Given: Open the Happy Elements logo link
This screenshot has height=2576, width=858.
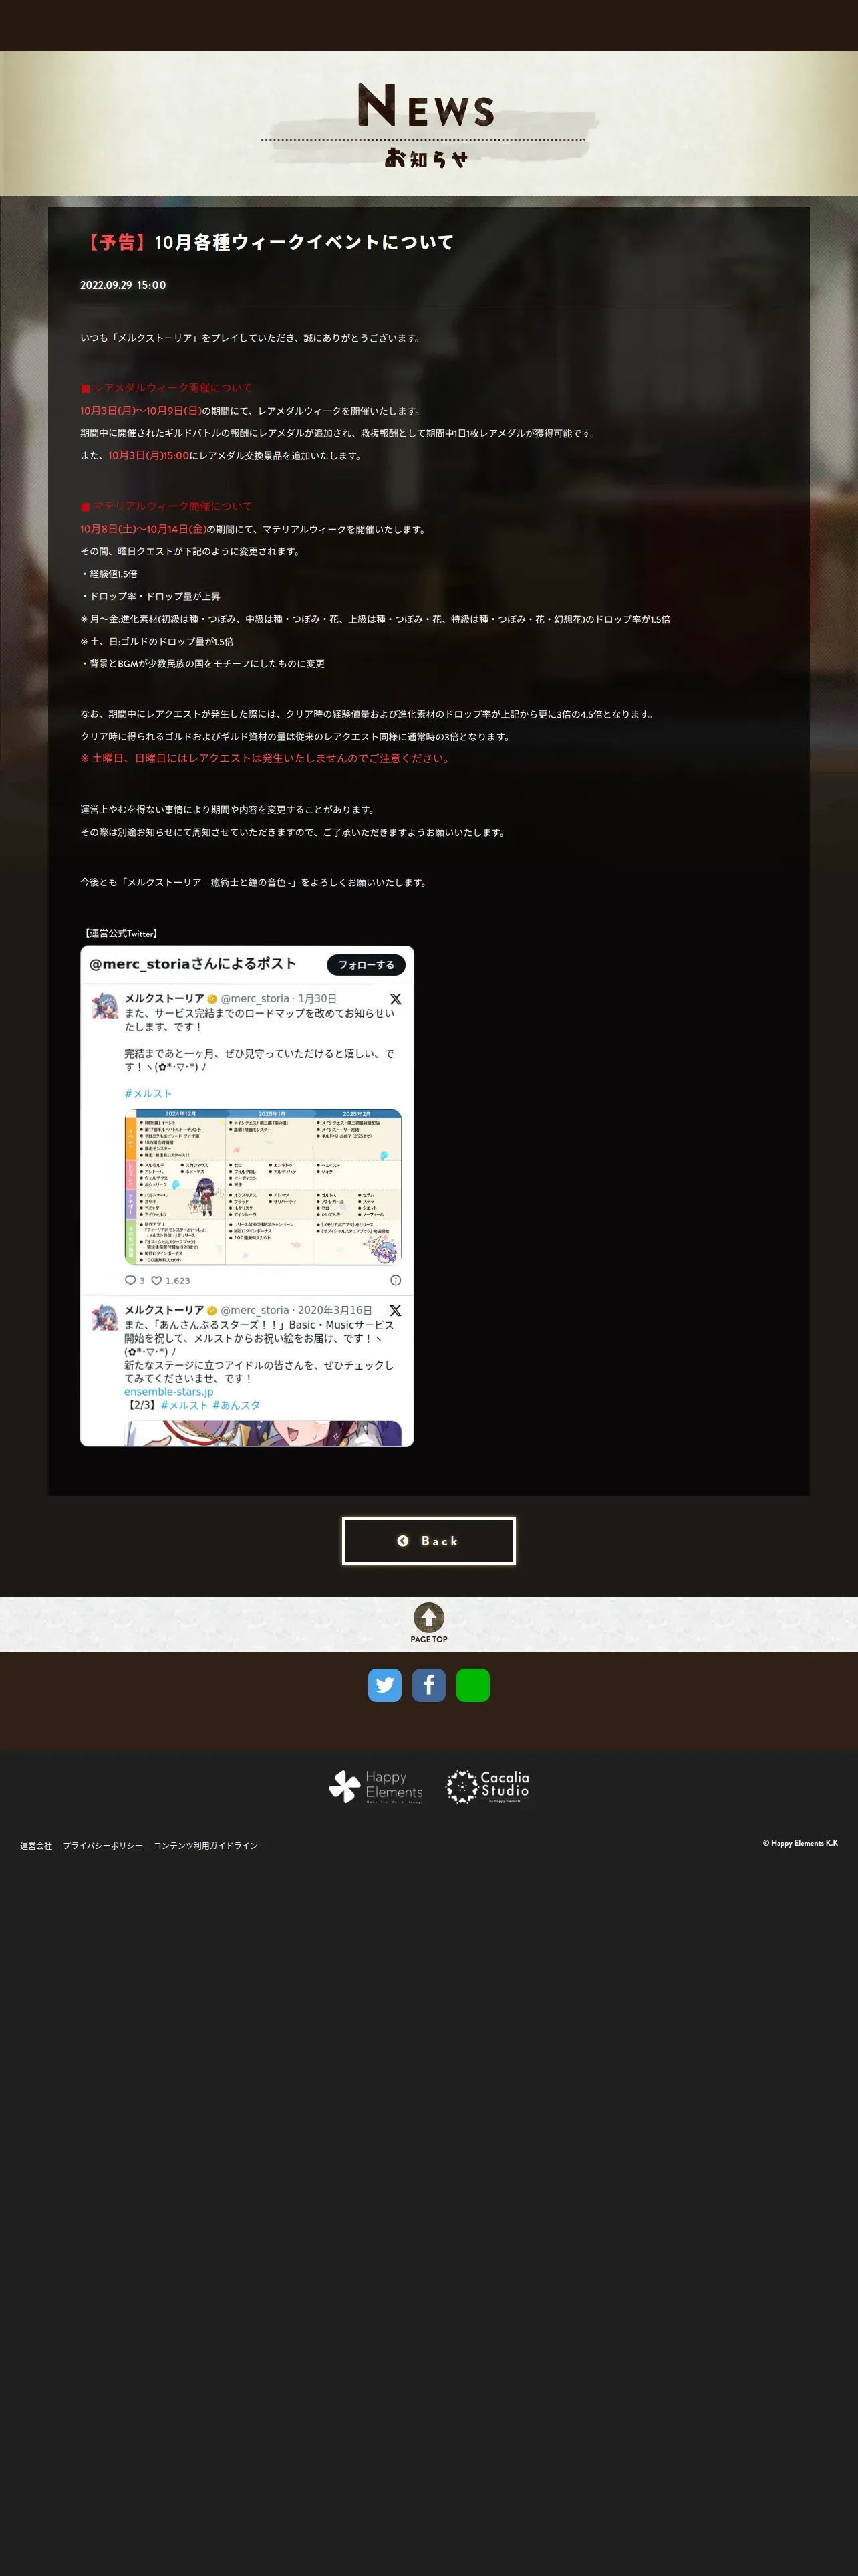Looking at the screenshot, I should coord(376,1786).
